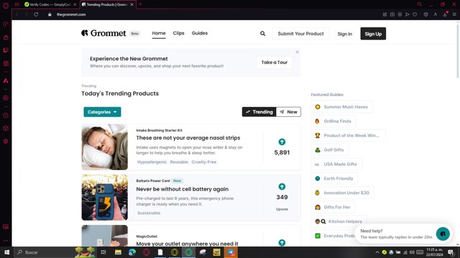Open the Earth Friendly guide
This screenshot has height=258, width=460.
tap(334, 178)
